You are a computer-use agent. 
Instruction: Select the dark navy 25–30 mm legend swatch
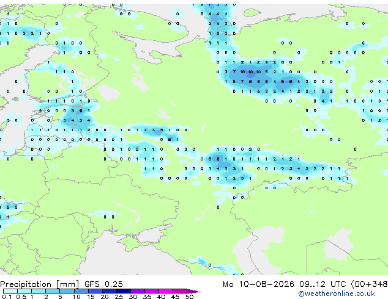click(x=124, y=291)
